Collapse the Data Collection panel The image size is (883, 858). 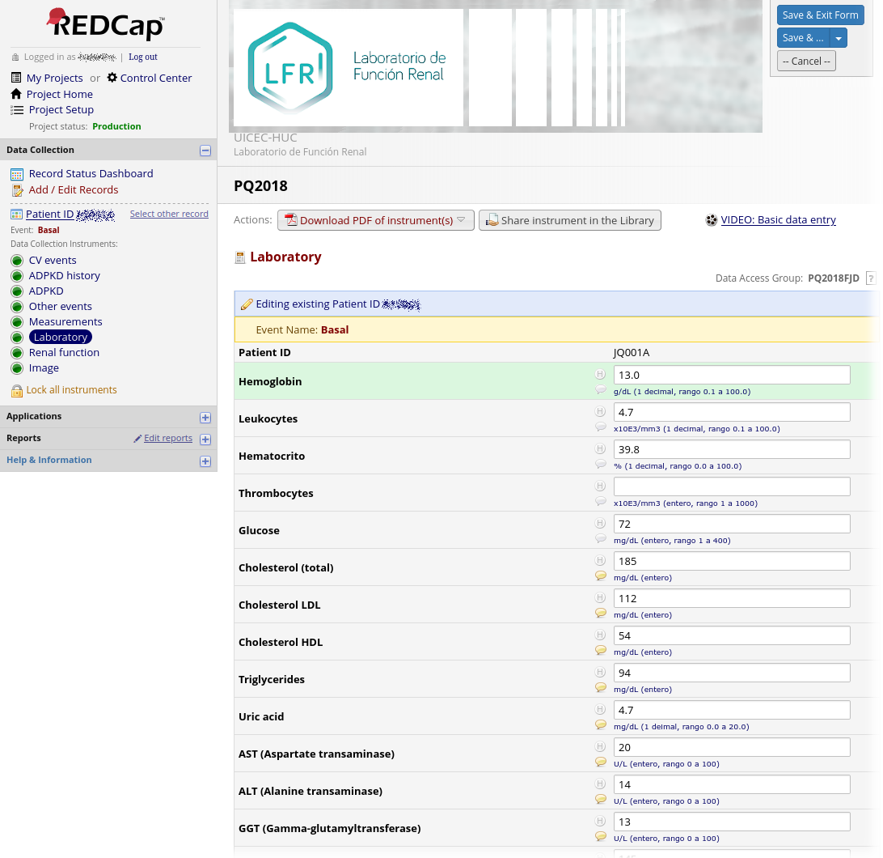click(205, 151)
